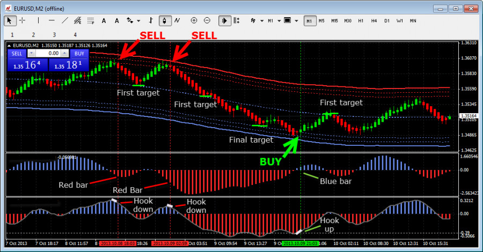Click the trade volume input field

point(48,54)
